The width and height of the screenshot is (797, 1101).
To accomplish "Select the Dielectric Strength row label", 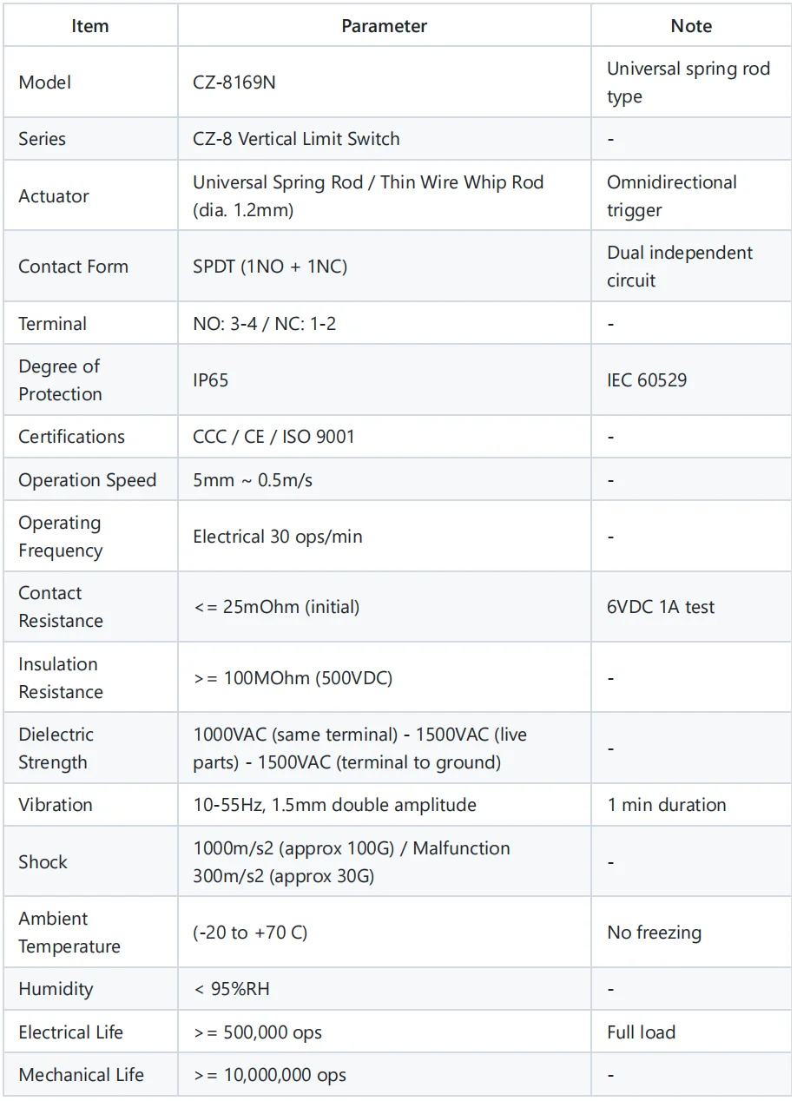I will click(x=56, y=748).
